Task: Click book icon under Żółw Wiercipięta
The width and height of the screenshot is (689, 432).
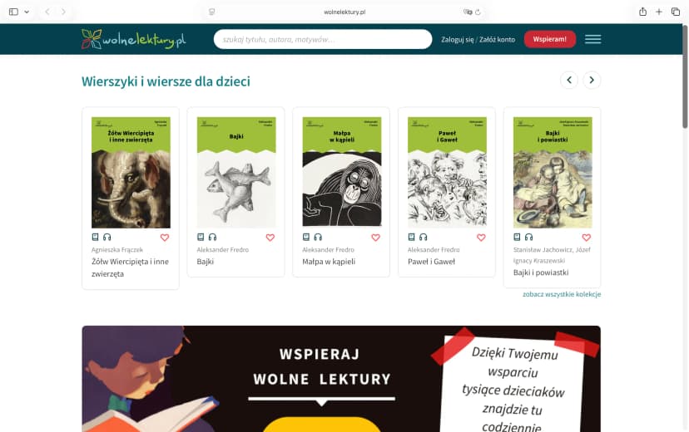Action: (x=96, y=238)
